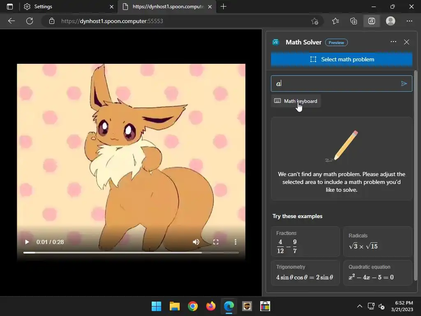Submit the math input with send arrow
Screen dimensions: 421x316
[x=404, y=84]
